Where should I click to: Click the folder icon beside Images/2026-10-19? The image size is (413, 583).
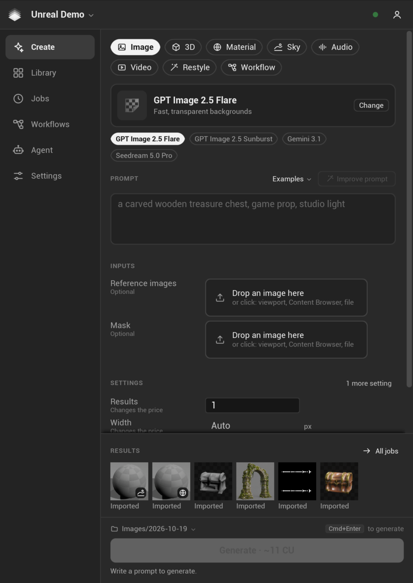click(115, 529)
